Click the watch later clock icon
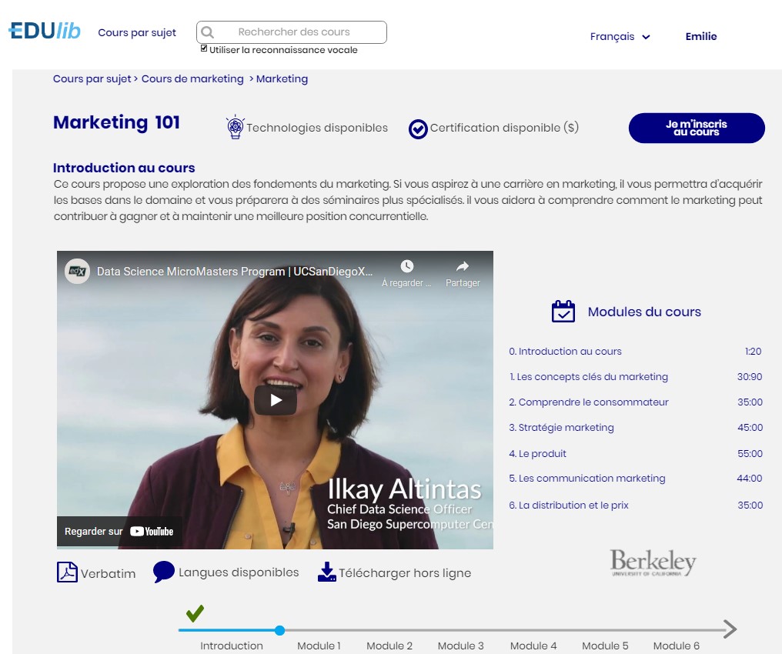 click(x=407, y=267)
